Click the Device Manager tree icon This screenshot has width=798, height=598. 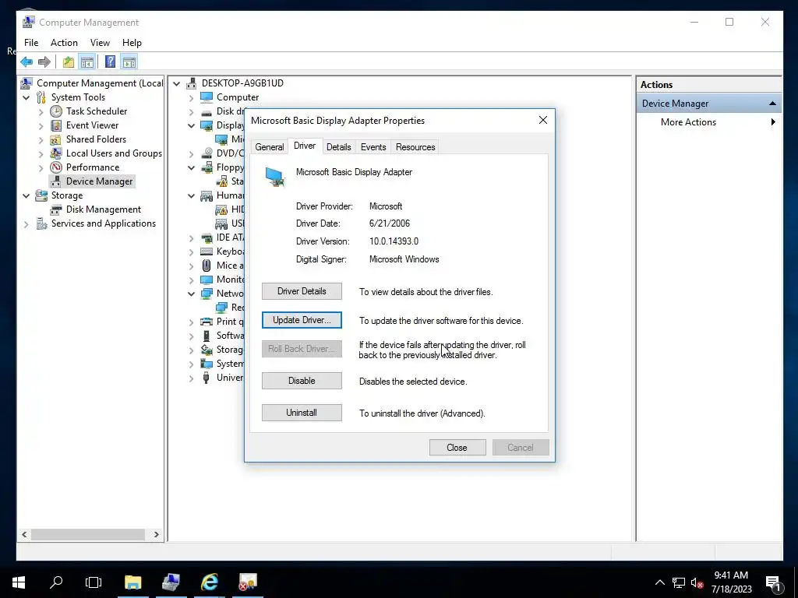tap(56, 181)
